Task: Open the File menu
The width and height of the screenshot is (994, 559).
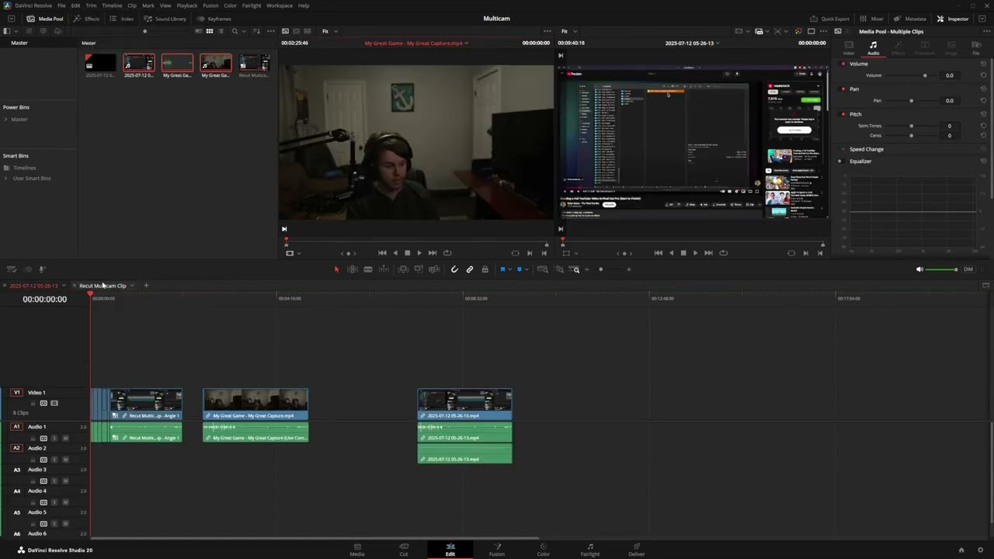Action: coord(61,5)
